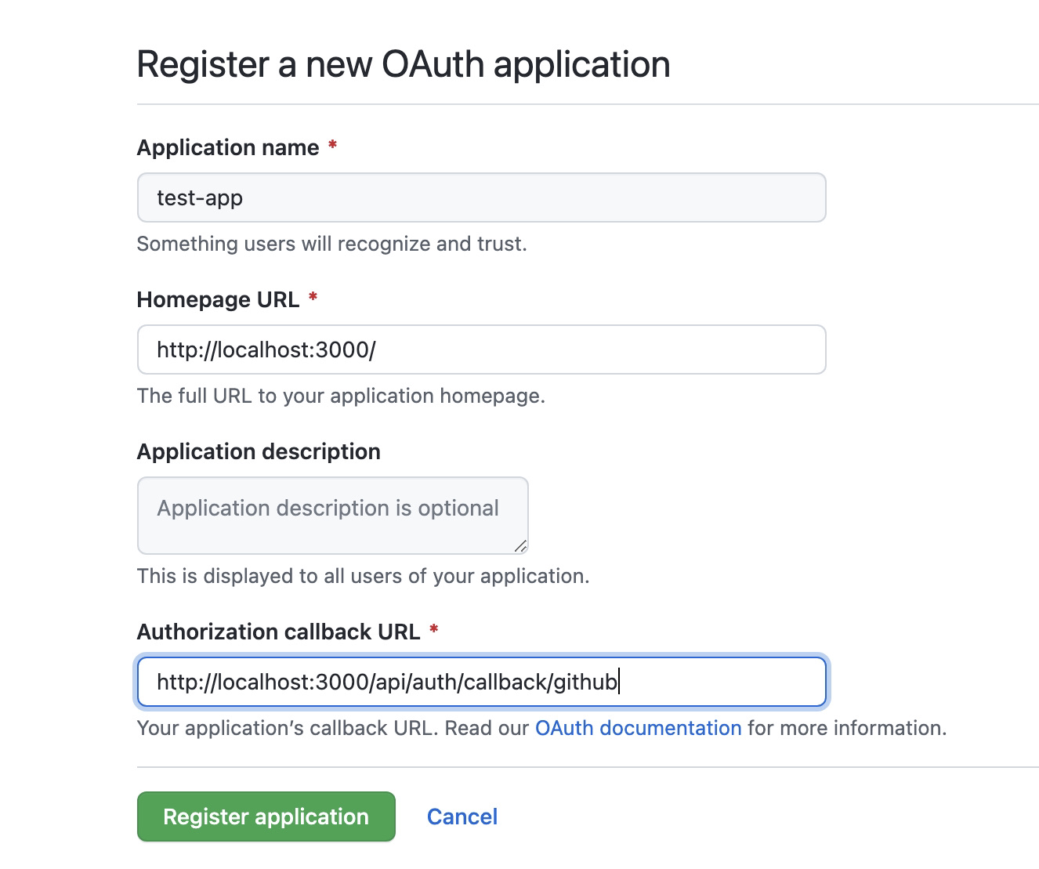Image resolution: width=1039 pixels, height=869 pixels.
Task: Click the "Application name" label
Action: point(228,147)
